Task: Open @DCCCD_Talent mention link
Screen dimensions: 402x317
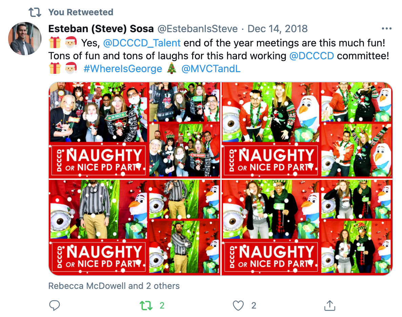Action: [142, 43]
